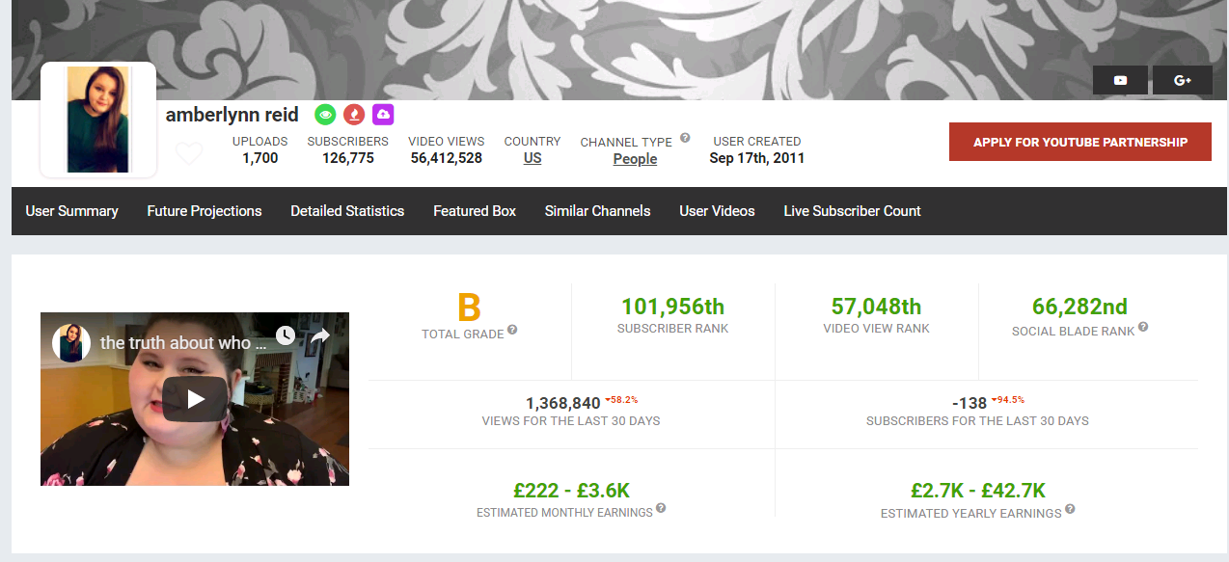Click the Watch Later clock icon on video
1229x562 pixels.
(286, 335)
